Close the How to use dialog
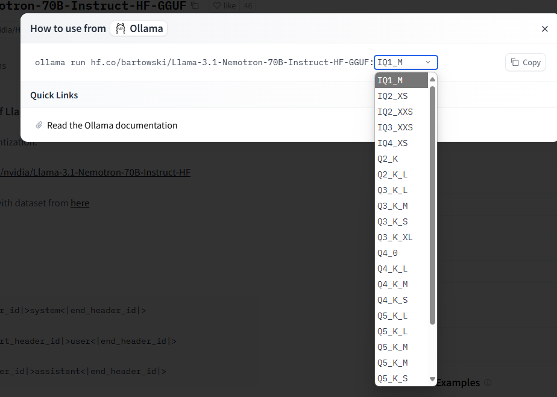The height and width of the screenshot is (397, 557). coord(544,29)
